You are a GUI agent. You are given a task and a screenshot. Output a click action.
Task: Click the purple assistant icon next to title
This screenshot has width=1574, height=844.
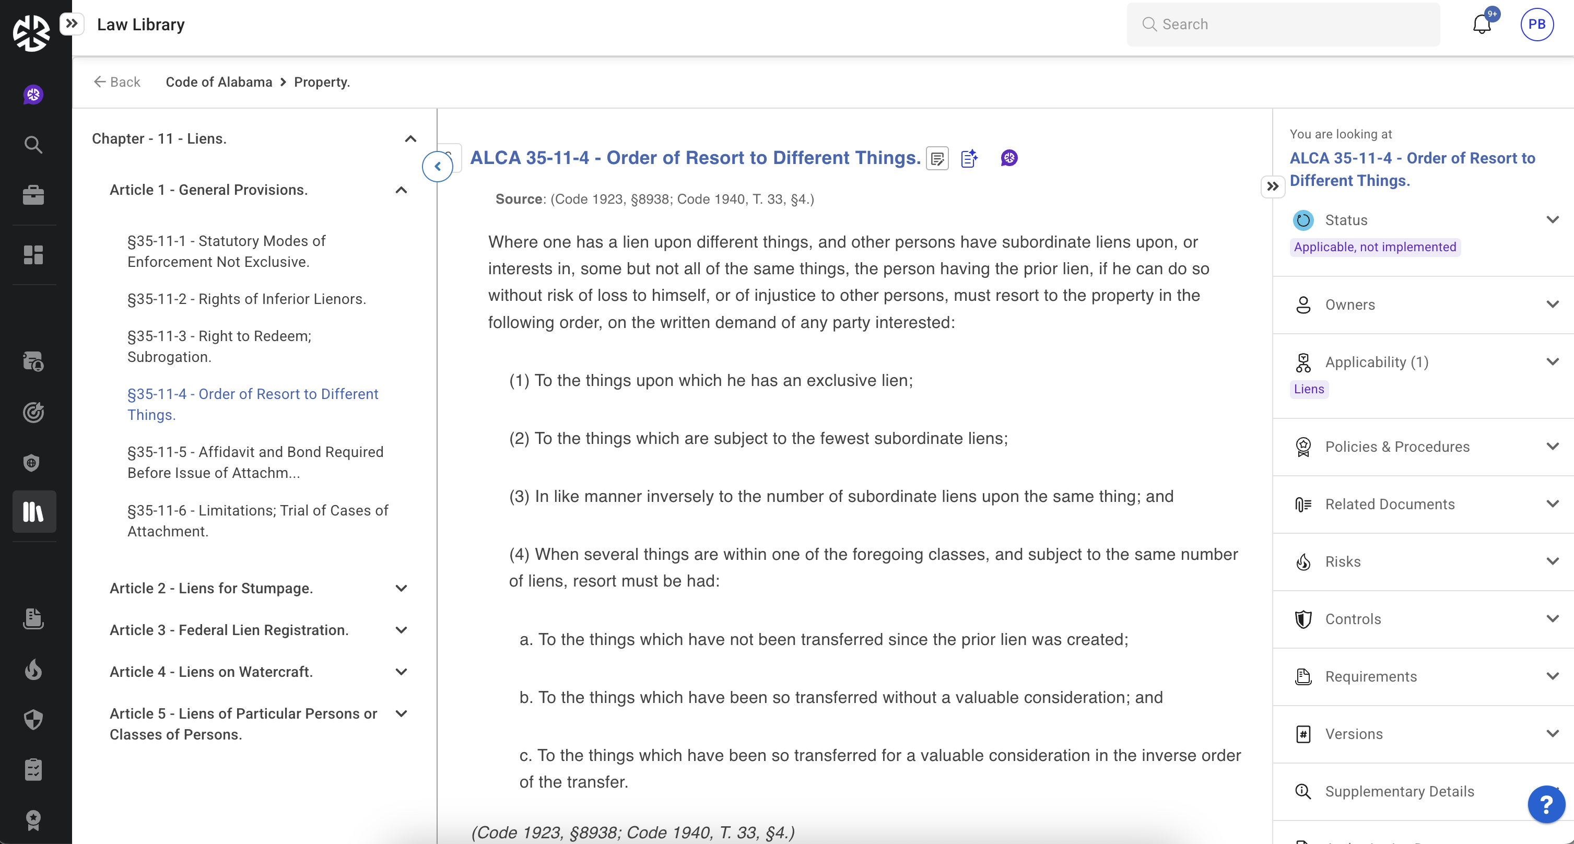[x=1009, y=158]
